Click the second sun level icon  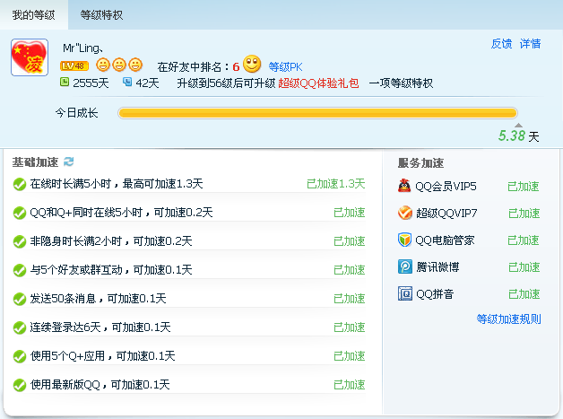click(x=119, y=65)
